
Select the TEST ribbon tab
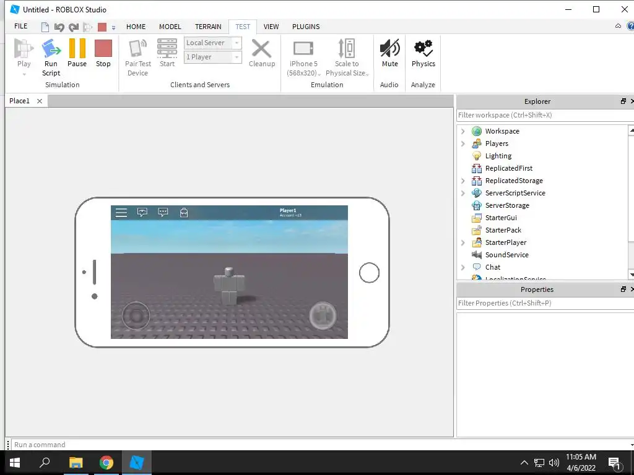[x=243, y=27]
